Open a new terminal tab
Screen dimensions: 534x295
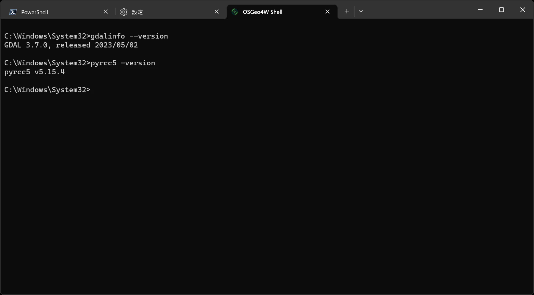pos(347,11)
